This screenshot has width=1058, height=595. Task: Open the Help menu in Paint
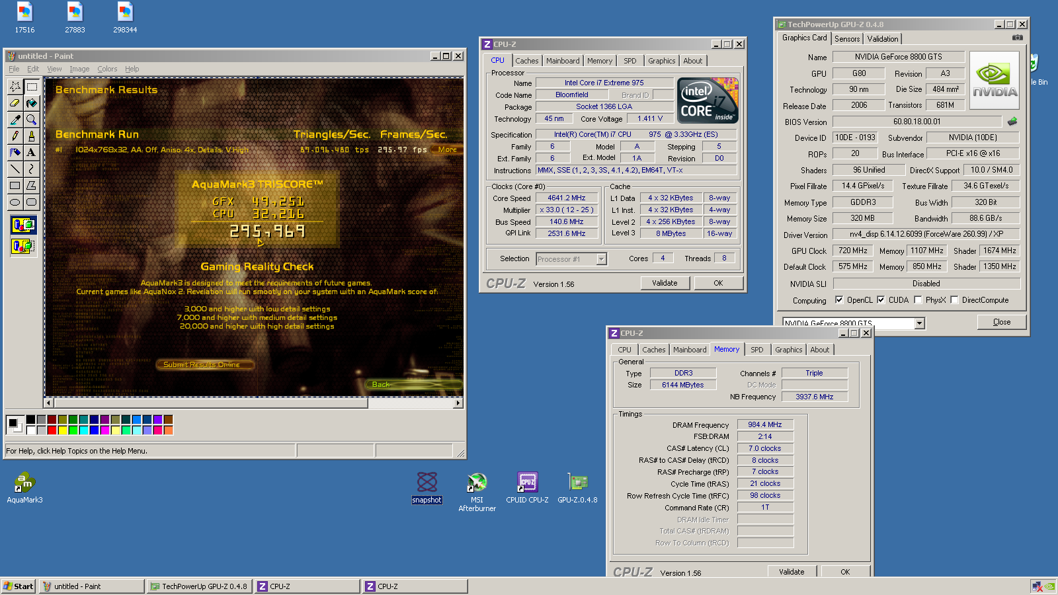[132, 69]
